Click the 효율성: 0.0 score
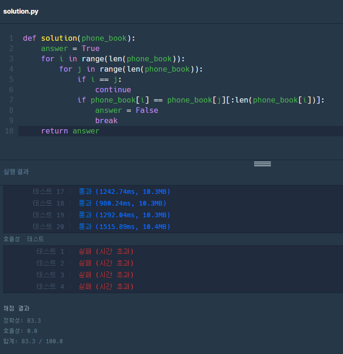 pos(20,331)
